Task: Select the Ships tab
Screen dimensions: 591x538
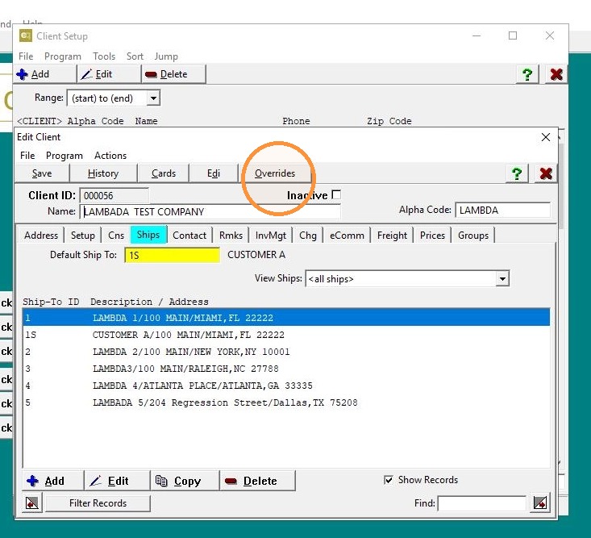Action: pos(148,235)
